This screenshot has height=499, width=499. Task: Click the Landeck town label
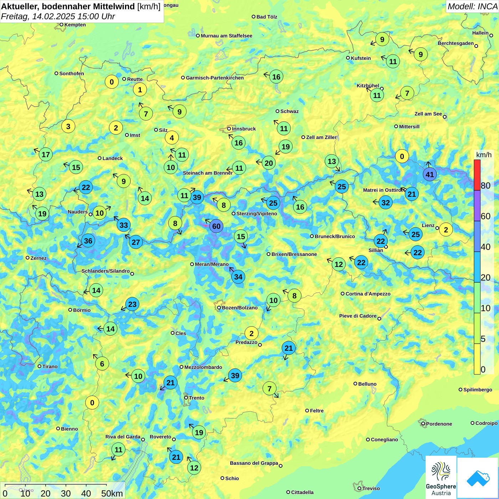112,158
